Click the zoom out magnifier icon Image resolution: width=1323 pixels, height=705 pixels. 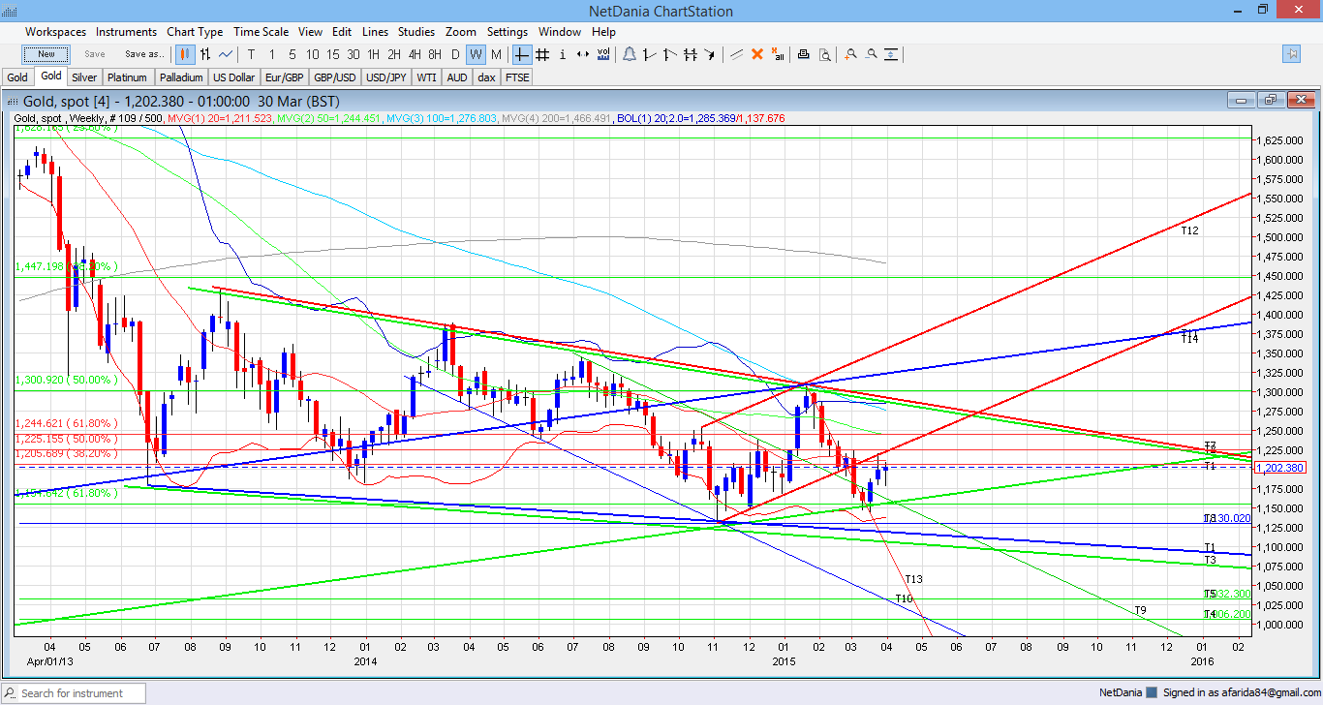[872, 54]
